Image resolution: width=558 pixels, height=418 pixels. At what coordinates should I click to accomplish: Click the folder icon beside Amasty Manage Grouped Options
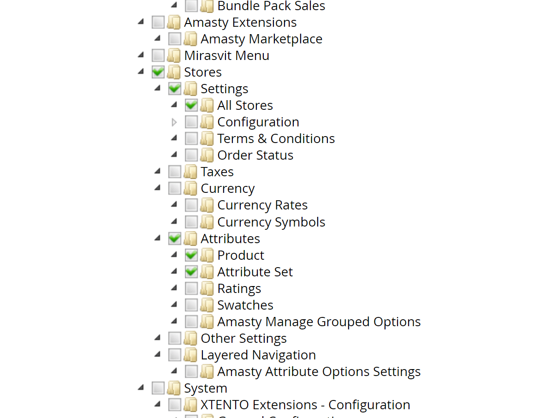point(207,322)
